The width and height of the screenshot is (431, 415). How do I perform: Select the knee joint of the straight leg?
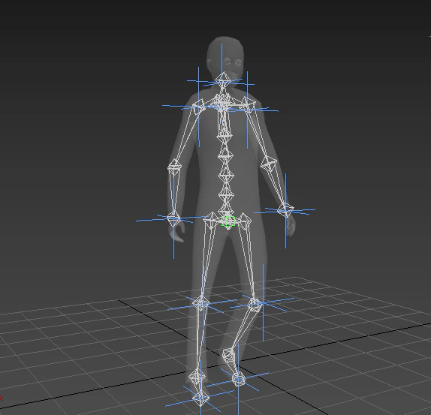[202, 303]
